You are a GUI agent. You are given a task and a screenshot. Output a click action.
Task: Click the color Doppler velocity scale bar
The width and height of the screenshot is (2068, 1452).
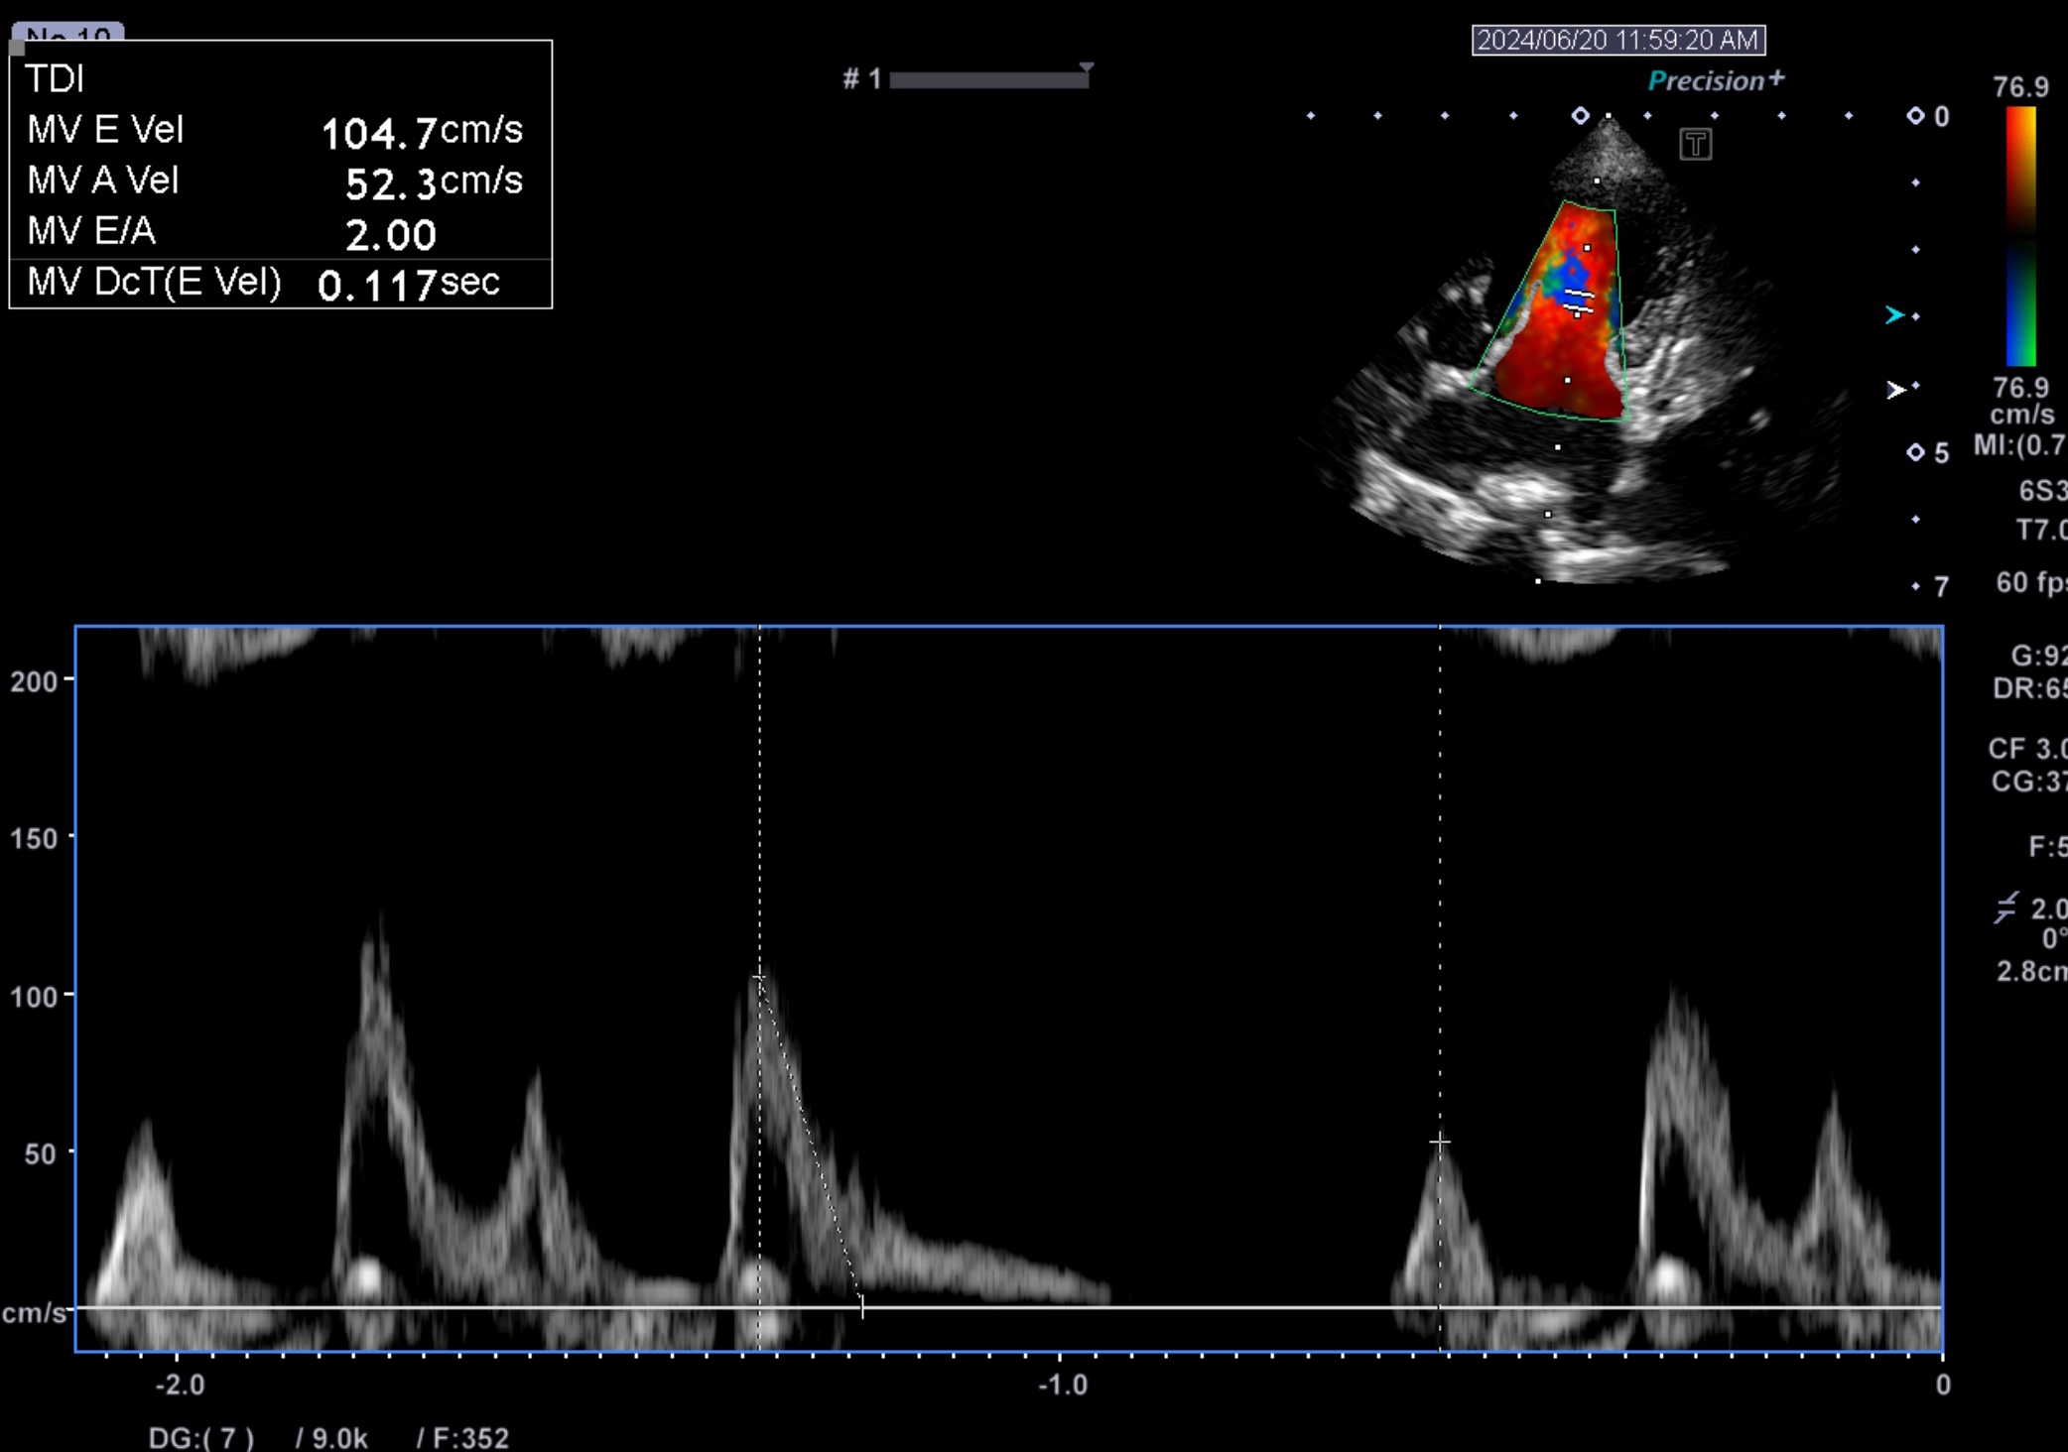click(x=2020, y=236)
